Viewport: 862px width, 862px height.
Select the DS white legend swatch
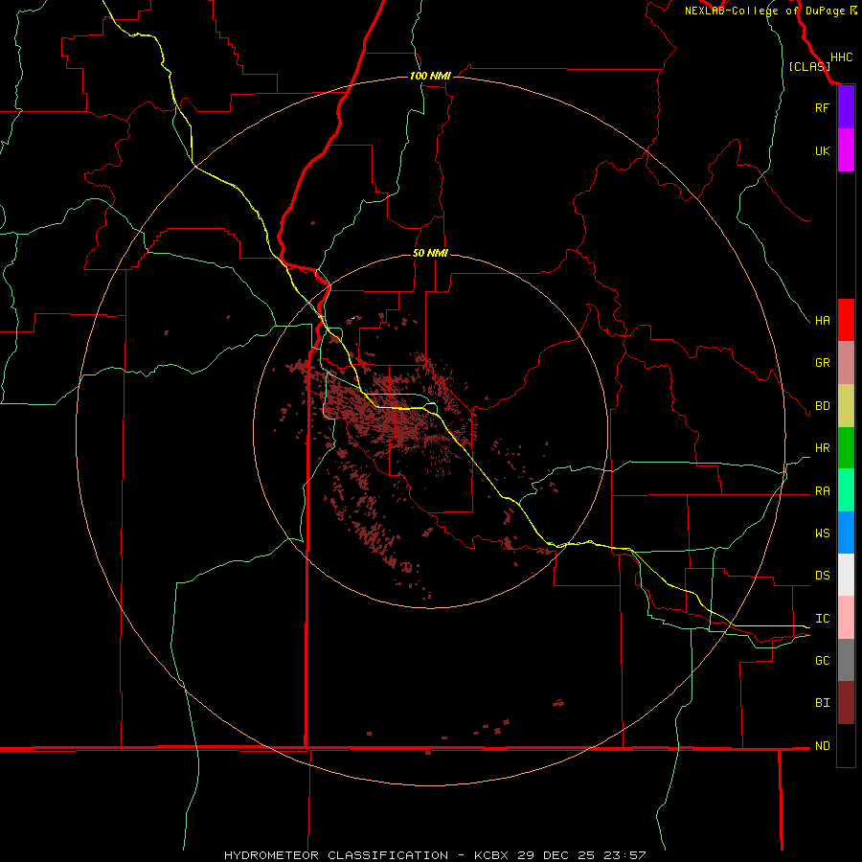(x=846, y=575)
